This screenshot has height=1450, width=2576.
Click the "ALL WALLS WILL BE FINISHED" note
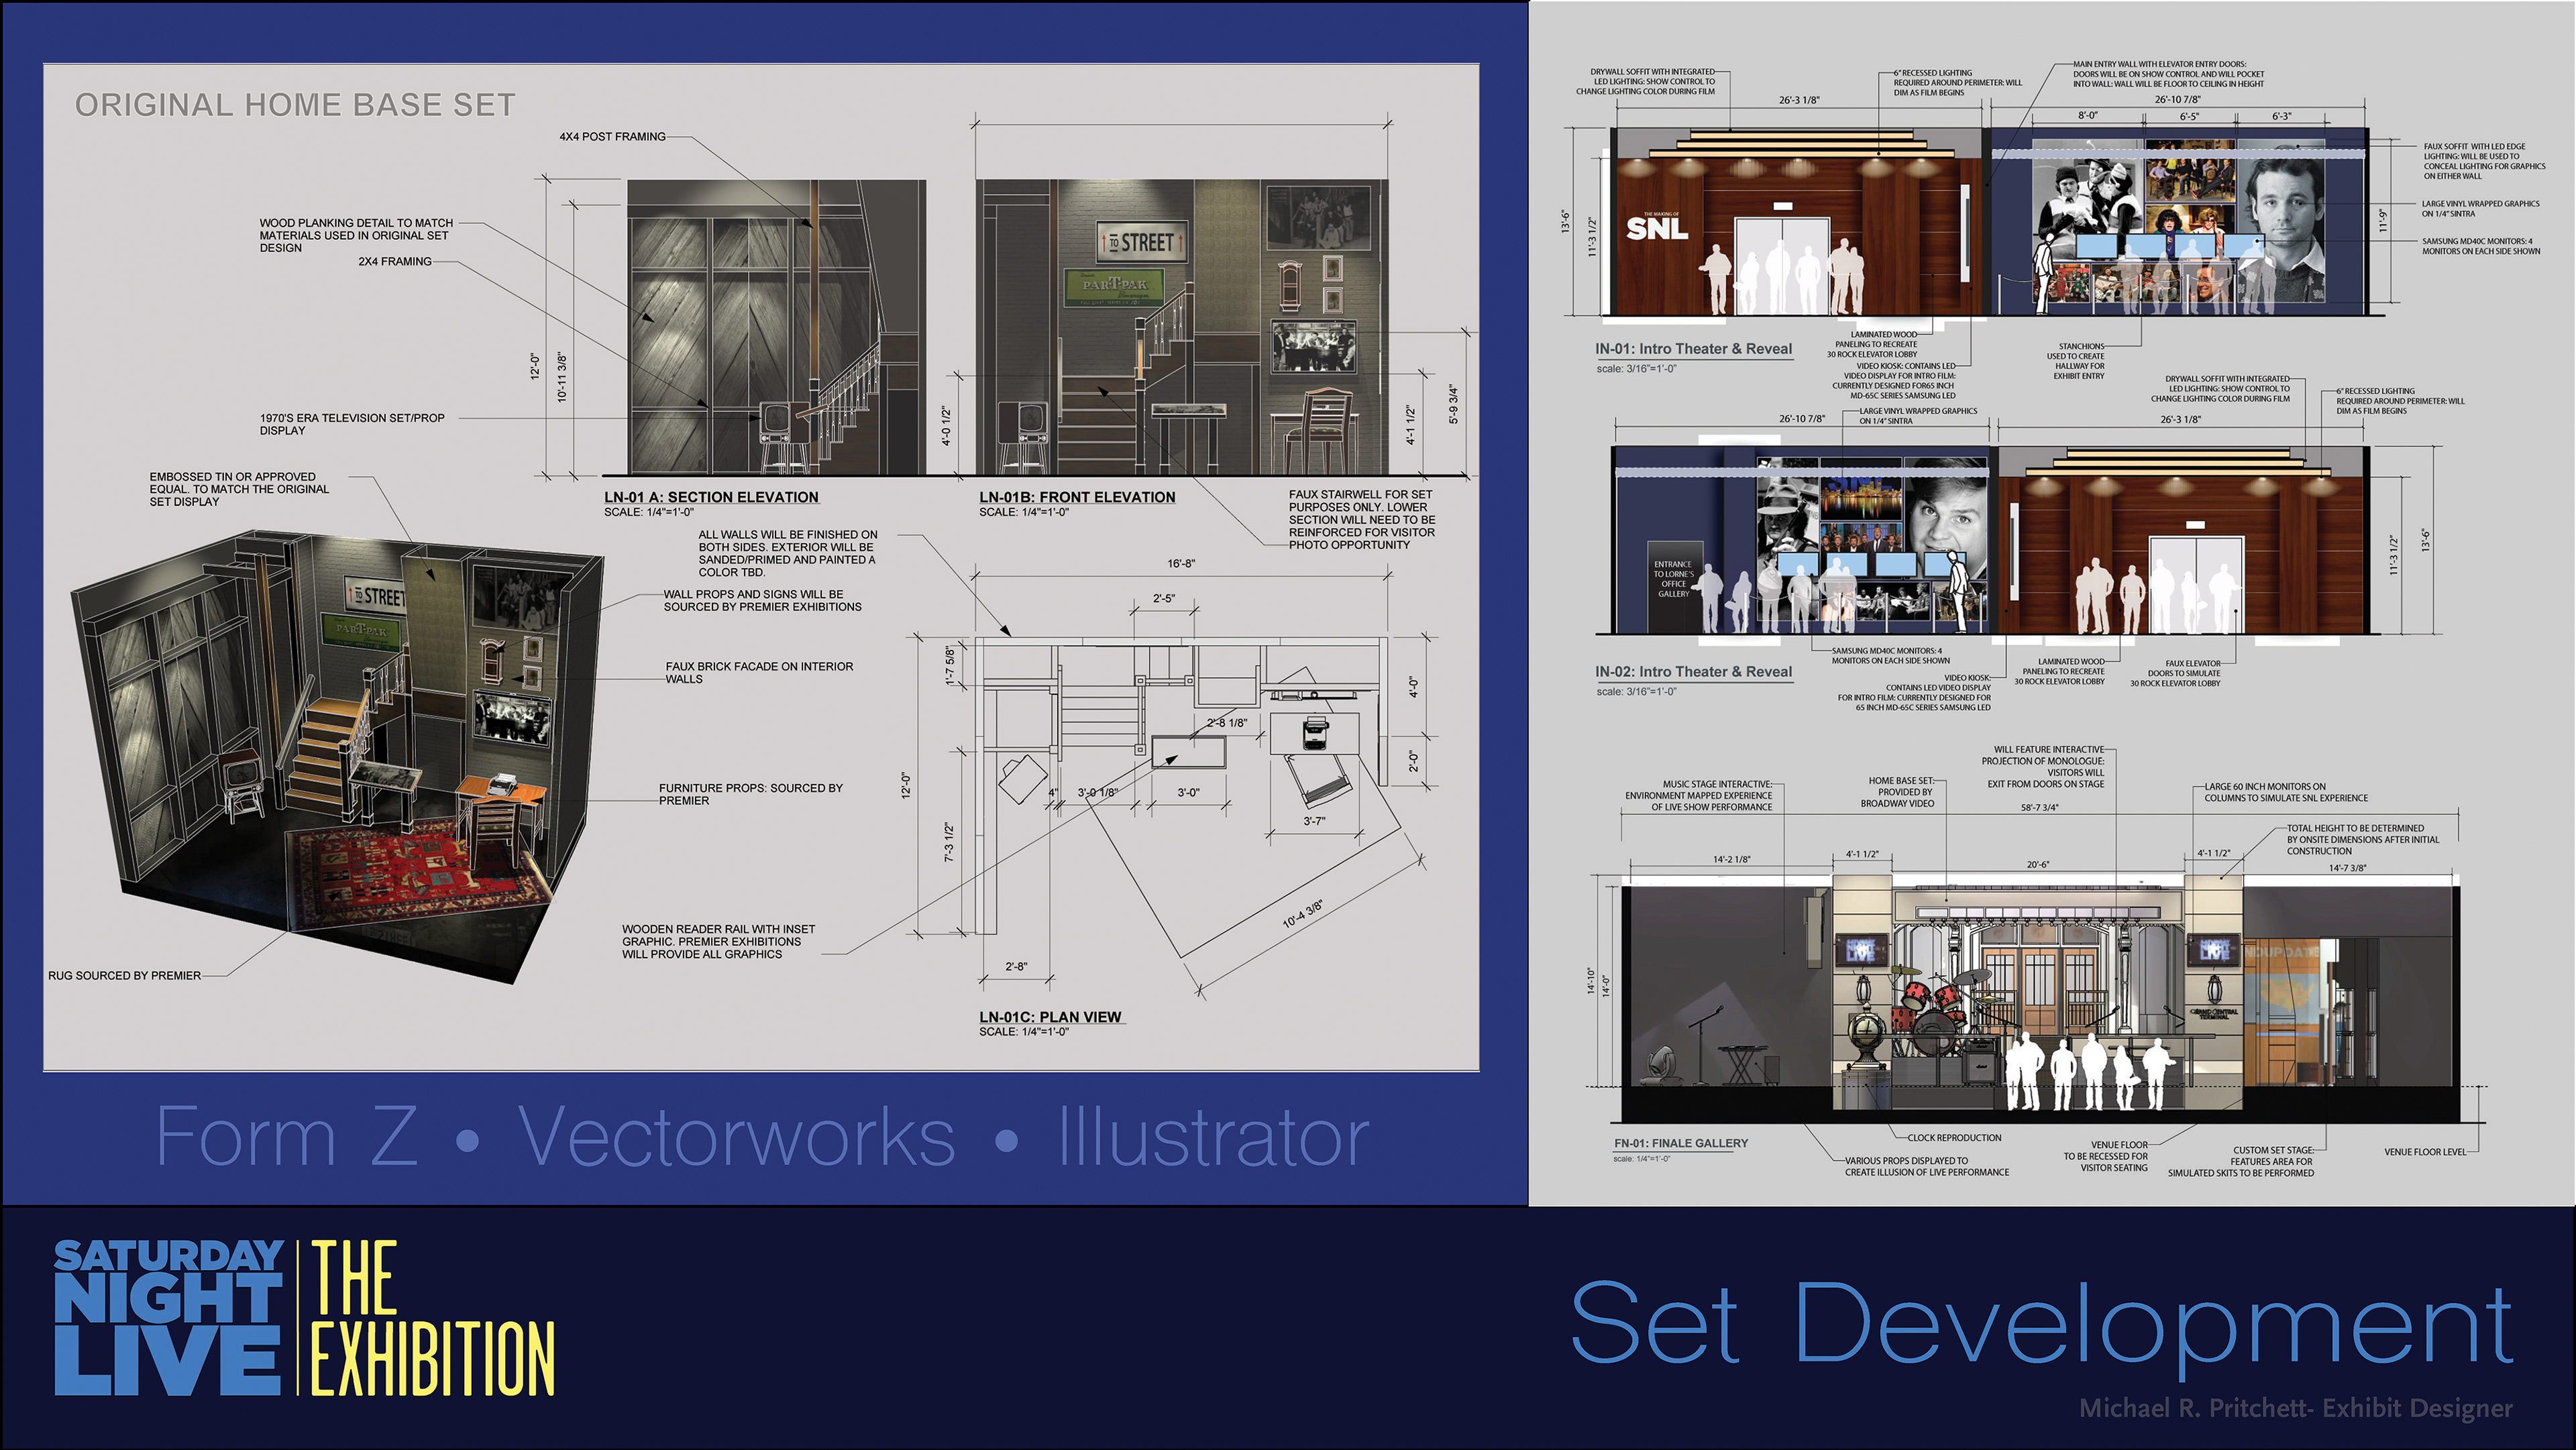[788, 553]
